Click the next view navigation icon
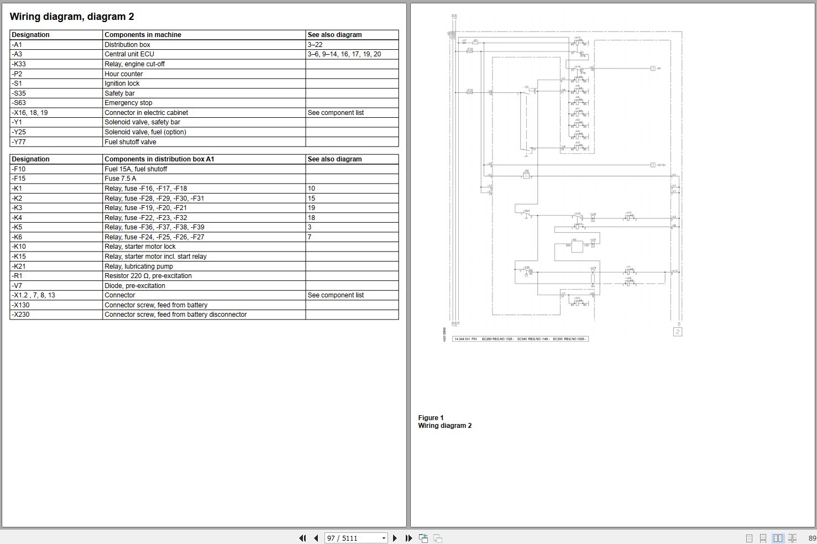Image resolution: width=817 pixels, height=544 pixels. tap(437, 538)
